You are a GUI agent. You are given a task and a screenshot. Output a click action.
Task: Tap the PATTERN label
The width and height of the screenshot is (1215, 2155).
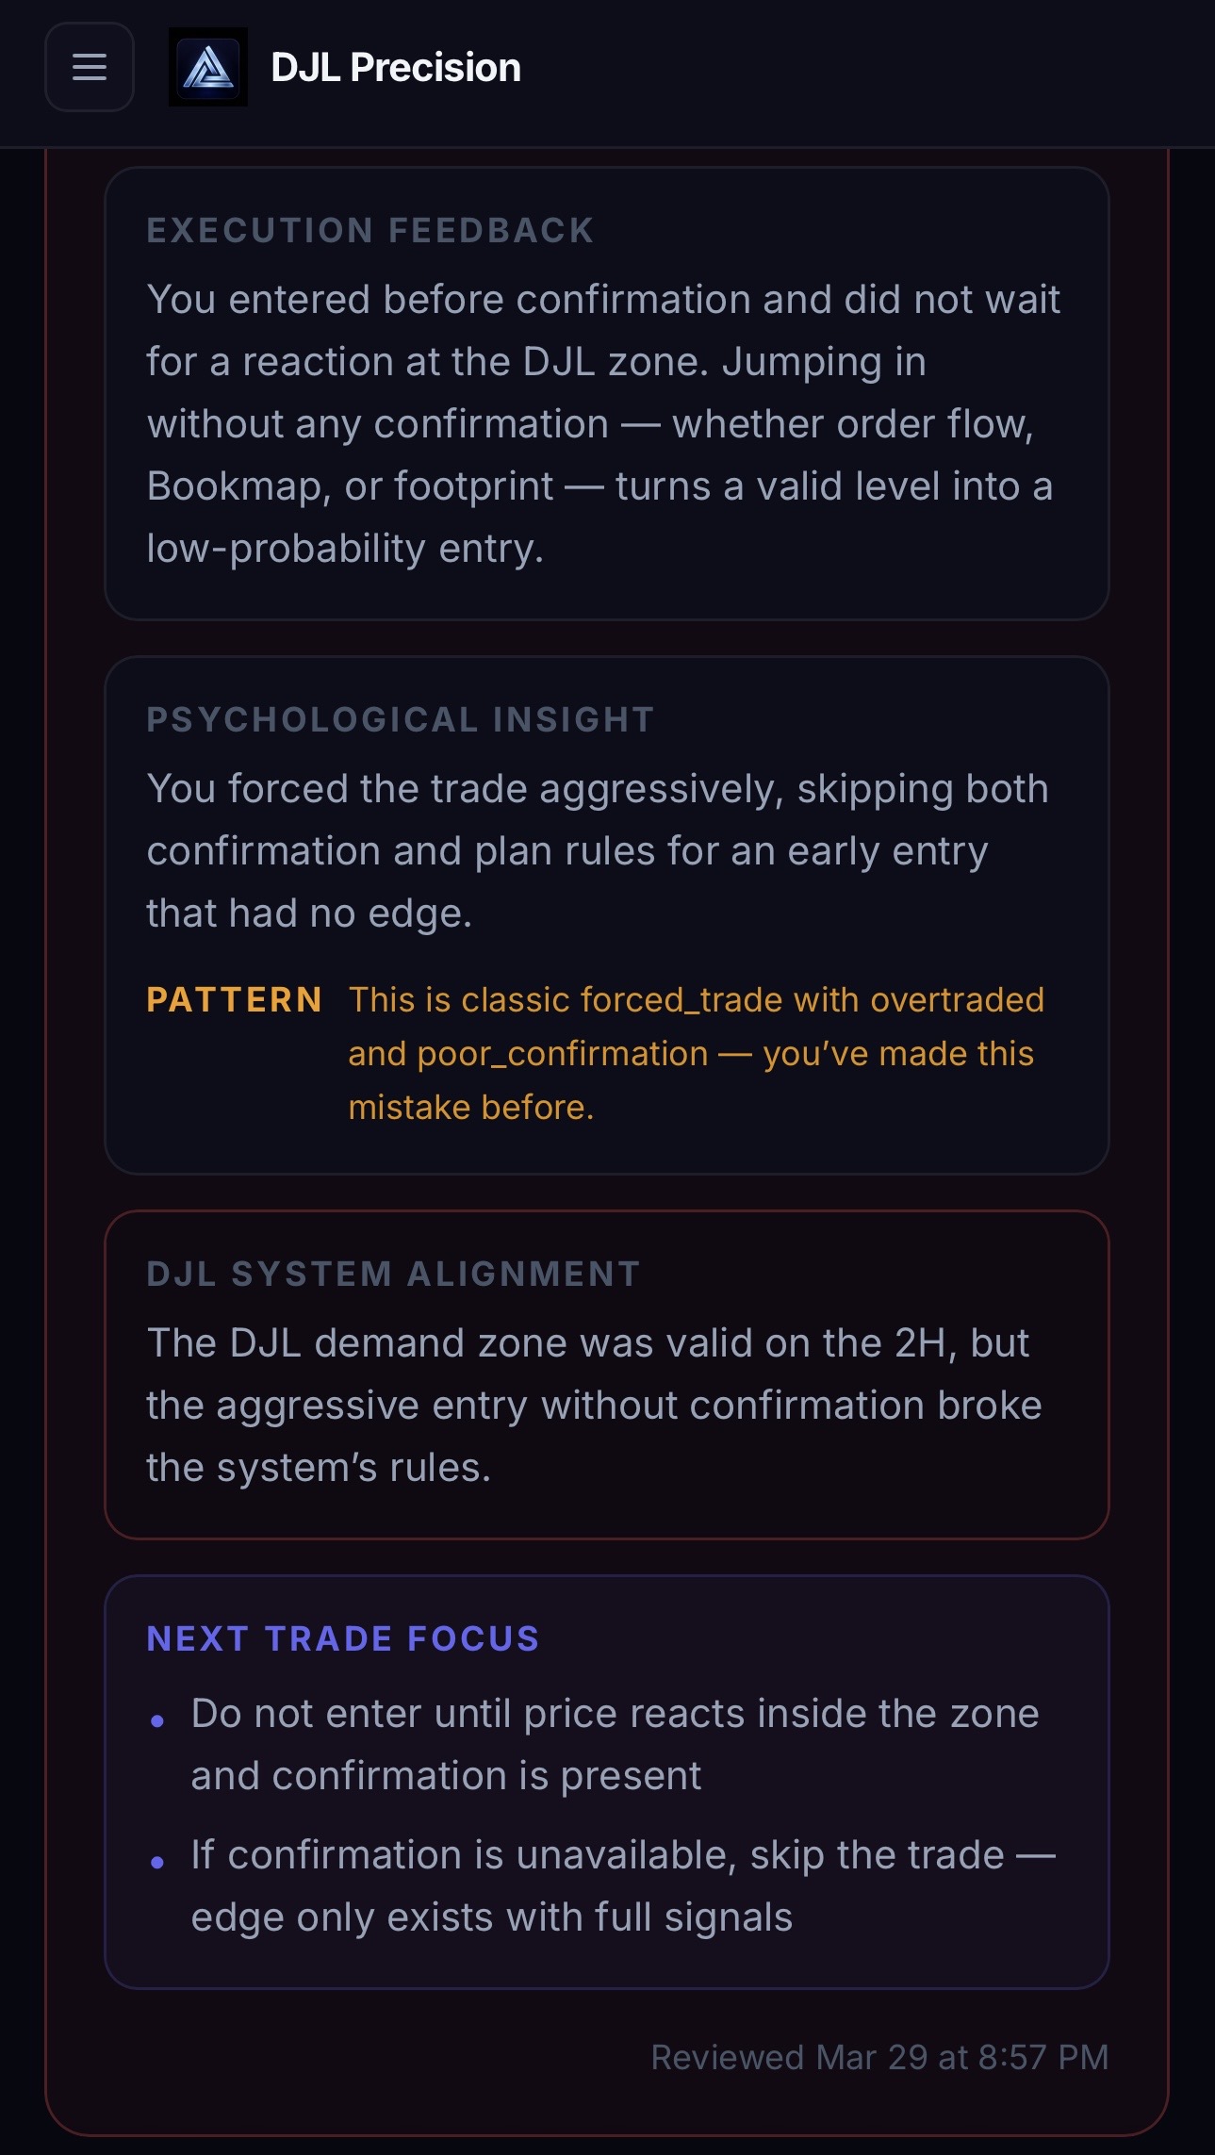pos(234,998)
